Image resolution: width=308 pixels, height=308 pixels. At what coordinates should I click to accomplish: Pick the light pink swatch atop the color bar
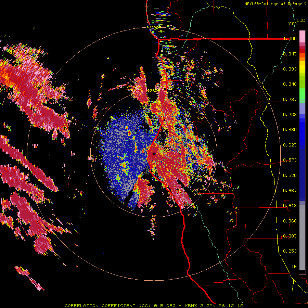[302, 36]
